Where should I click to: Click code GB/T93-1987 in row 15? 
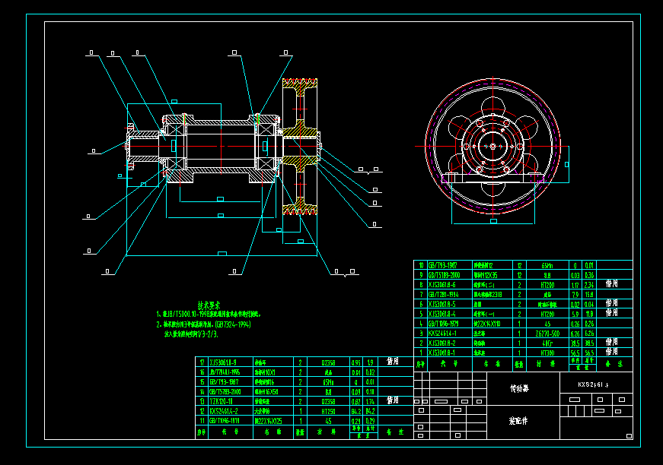click(224, 382)
